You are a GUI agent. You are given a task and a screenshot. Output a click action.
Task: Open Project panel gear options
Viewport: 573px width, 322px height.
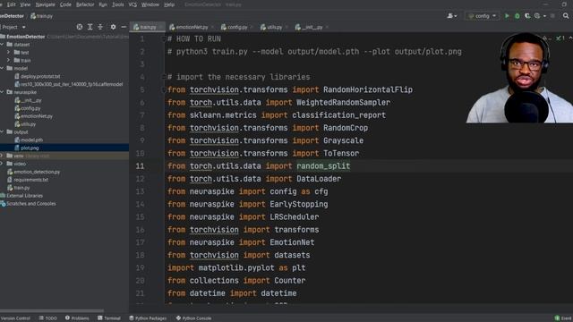pyautogui.click(x=114, y=27)
